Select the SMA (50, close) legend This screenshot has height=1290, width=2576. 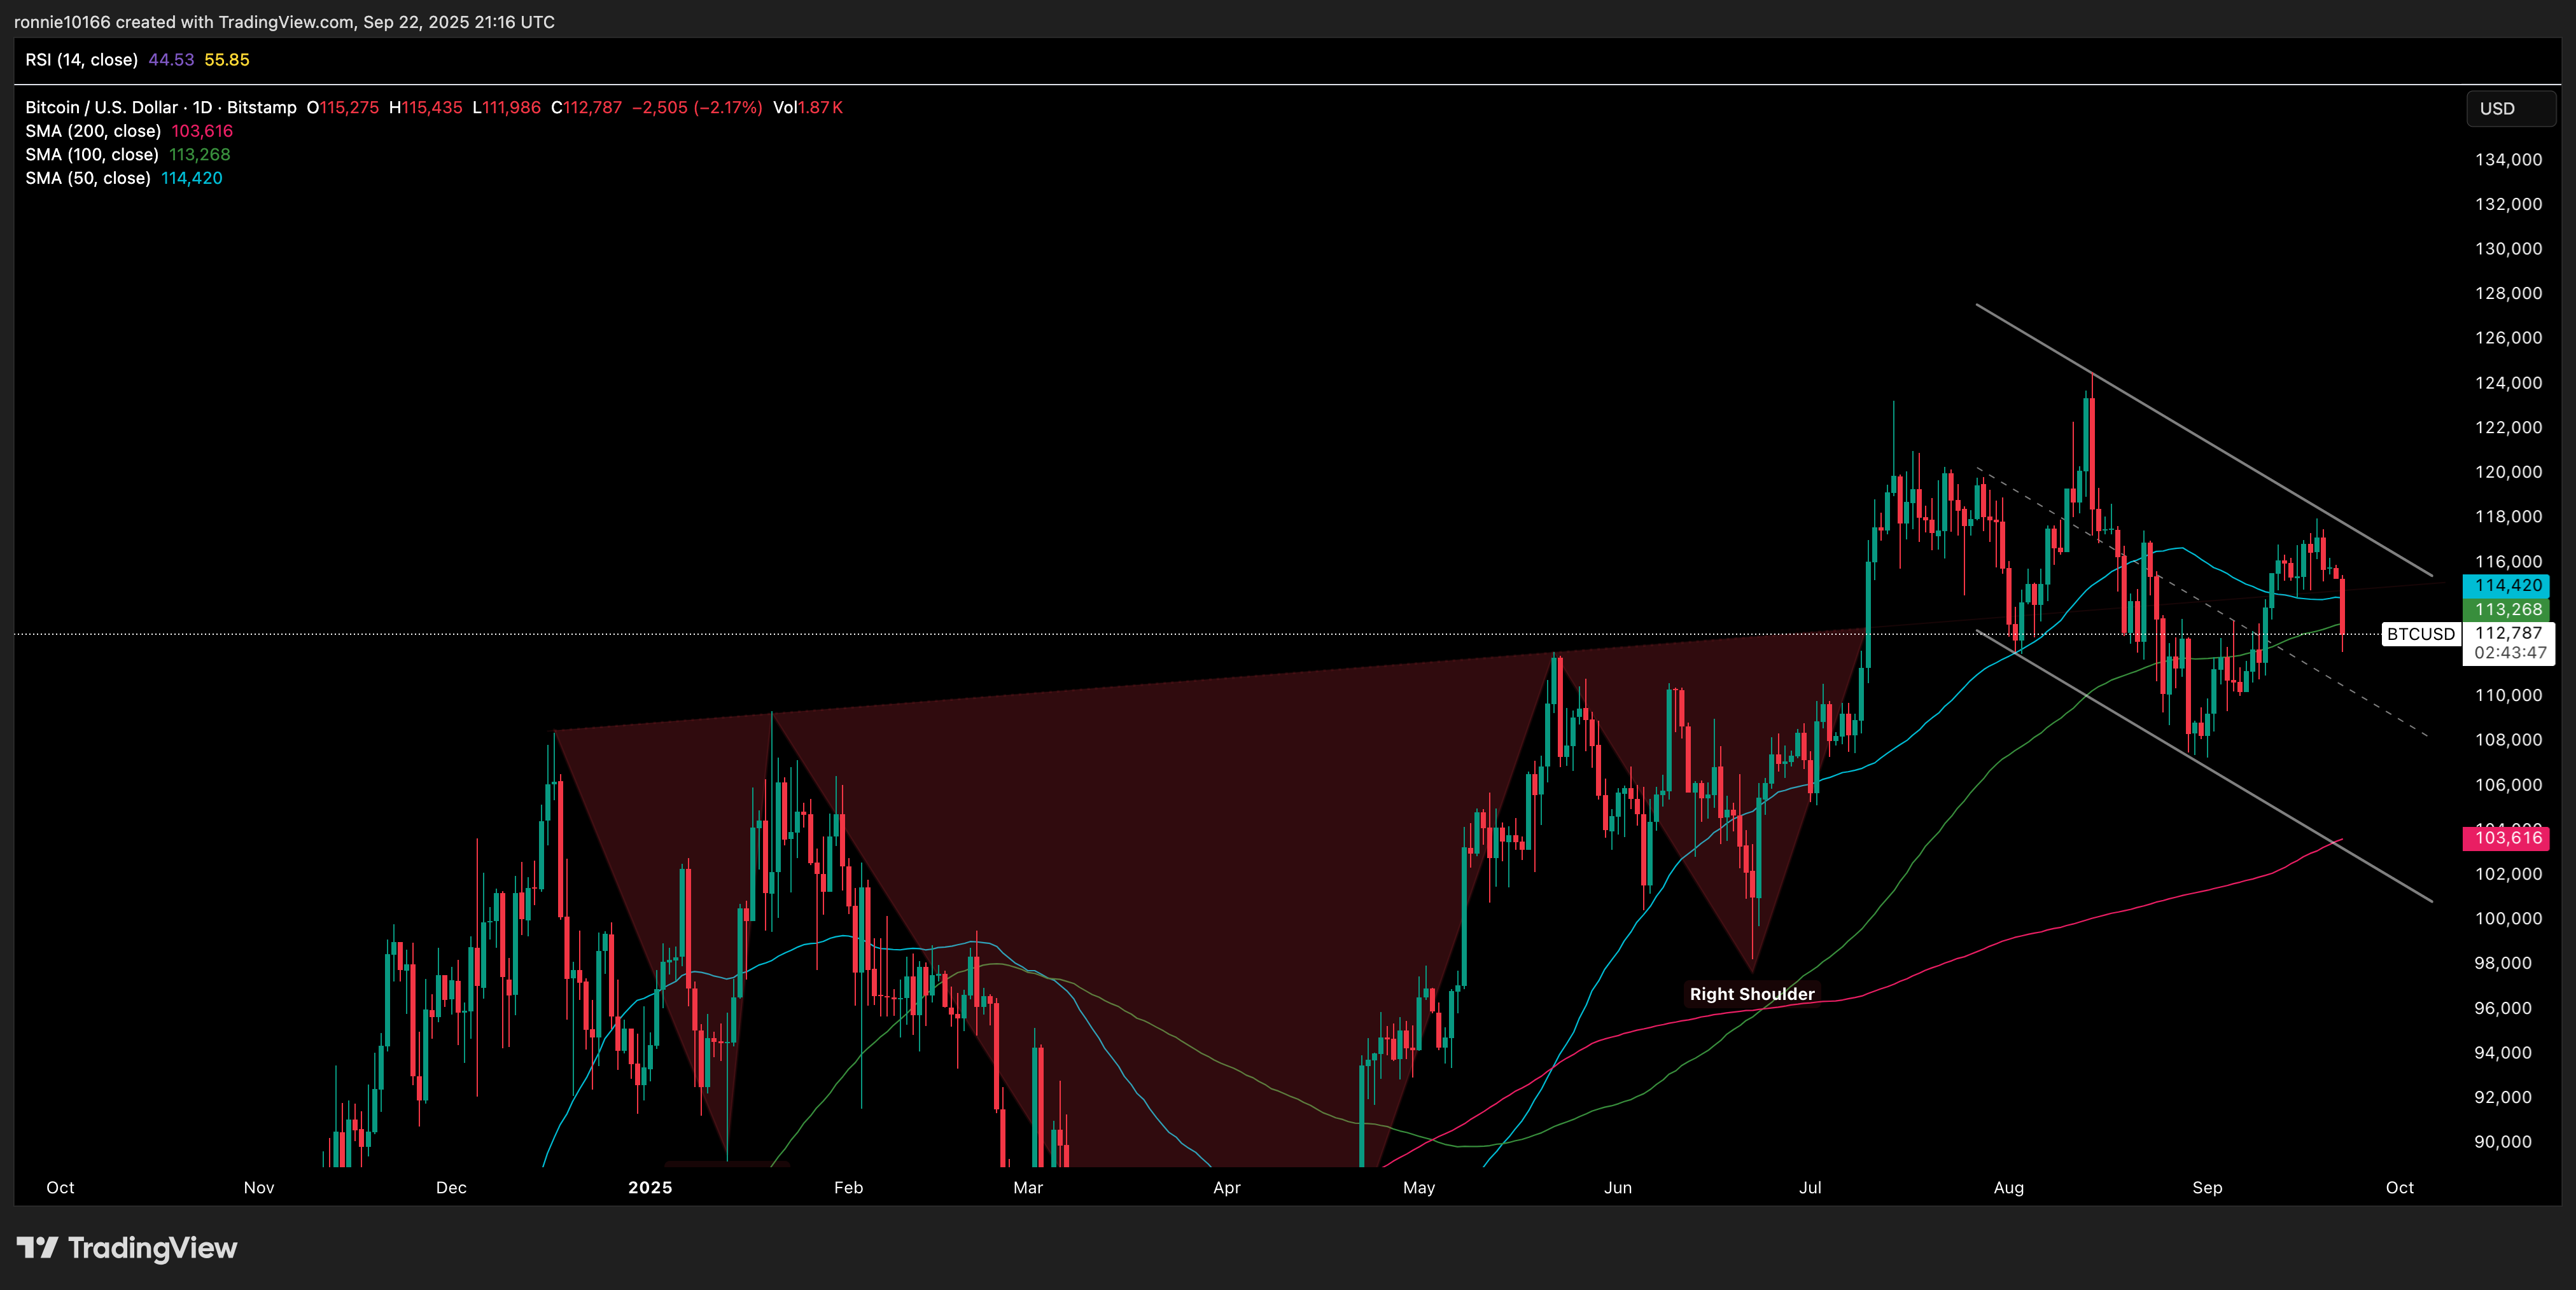(88, 178)
